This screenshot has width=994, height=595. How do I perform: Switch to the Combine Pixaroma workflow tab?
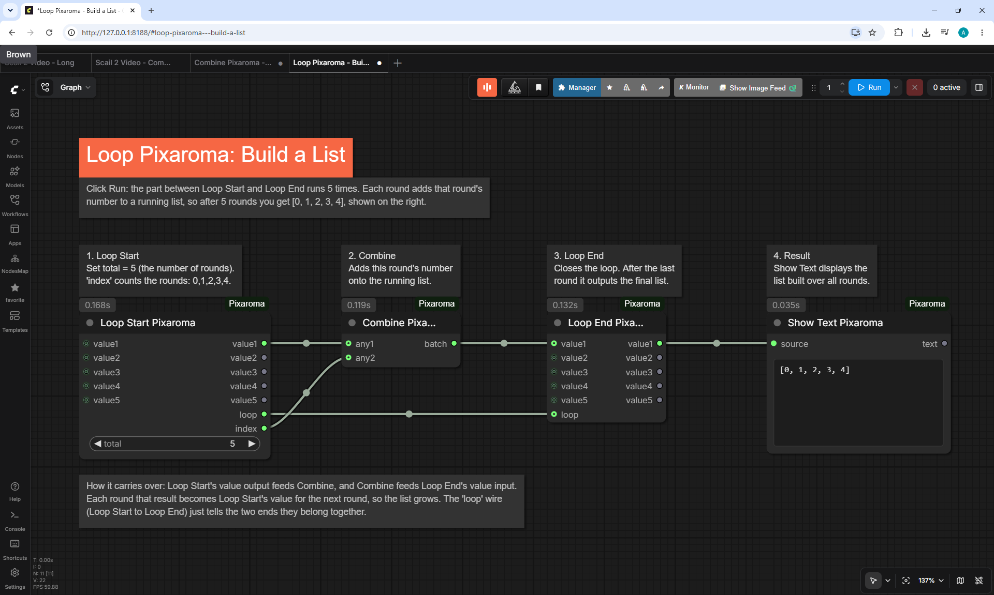point(239,63)
